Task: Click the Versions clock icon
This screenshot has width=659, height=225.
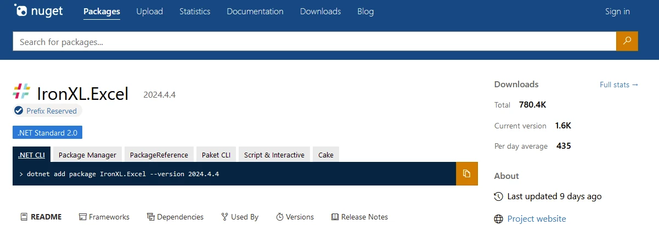Action: 279,217
